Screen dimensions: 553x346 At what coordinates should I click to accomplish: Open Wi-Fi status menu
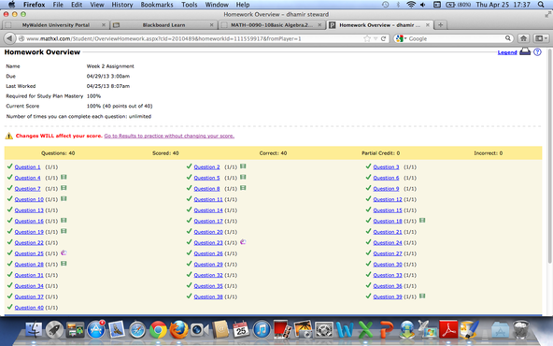pos(411,5)
